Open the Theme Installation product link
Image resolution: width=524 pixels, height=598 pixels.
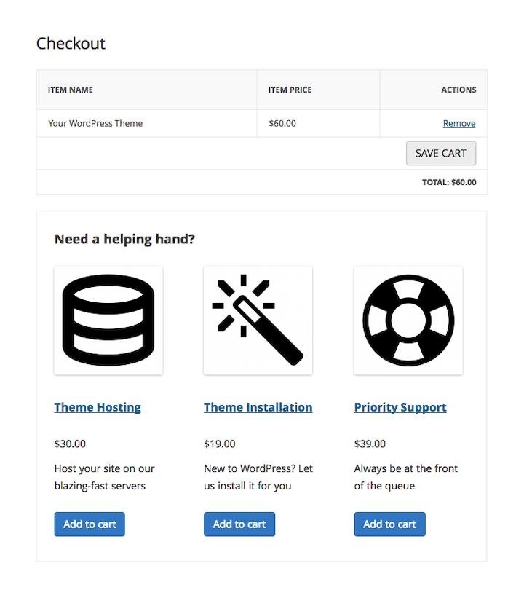pyautogui.click(x=258, y=407)
